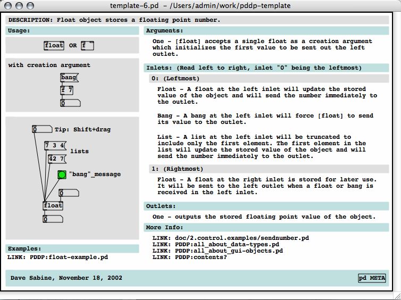
Task: Click the 42 7 list message
Action: pos(57,159)
